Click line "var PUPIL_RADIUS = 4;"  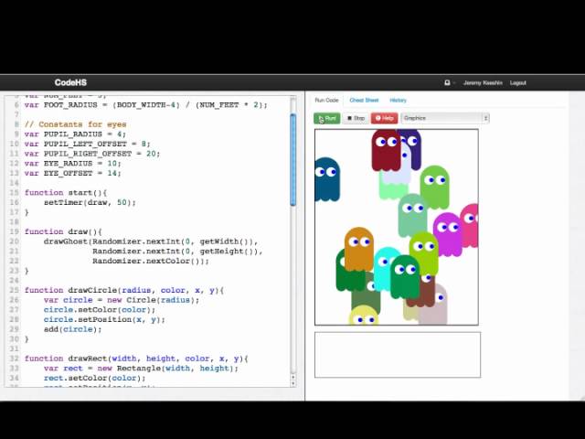pos(75,134)
